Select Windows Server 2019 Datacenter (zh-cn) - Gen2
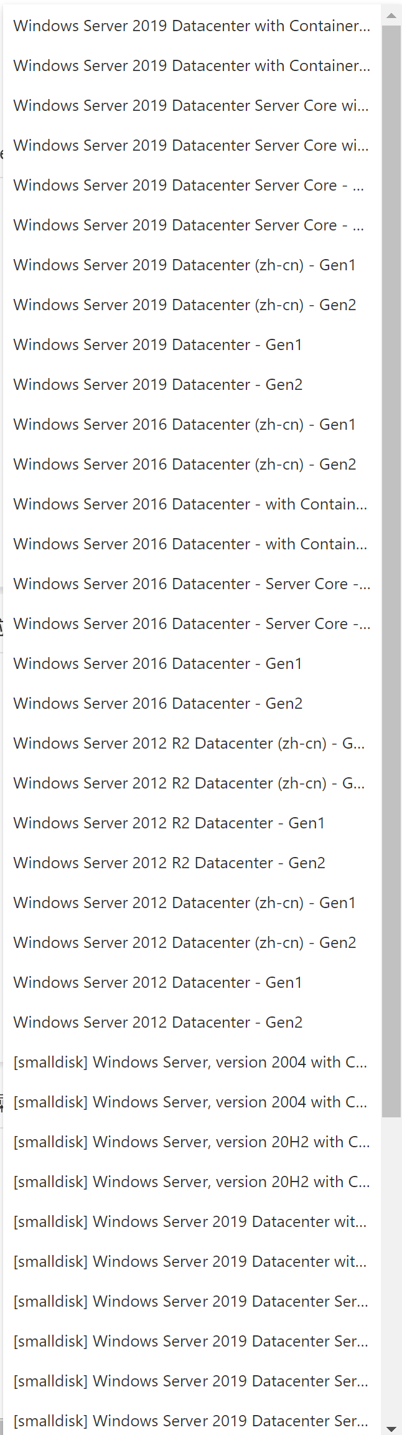The width and height of the screenshot is (402, 1435). 192,305
